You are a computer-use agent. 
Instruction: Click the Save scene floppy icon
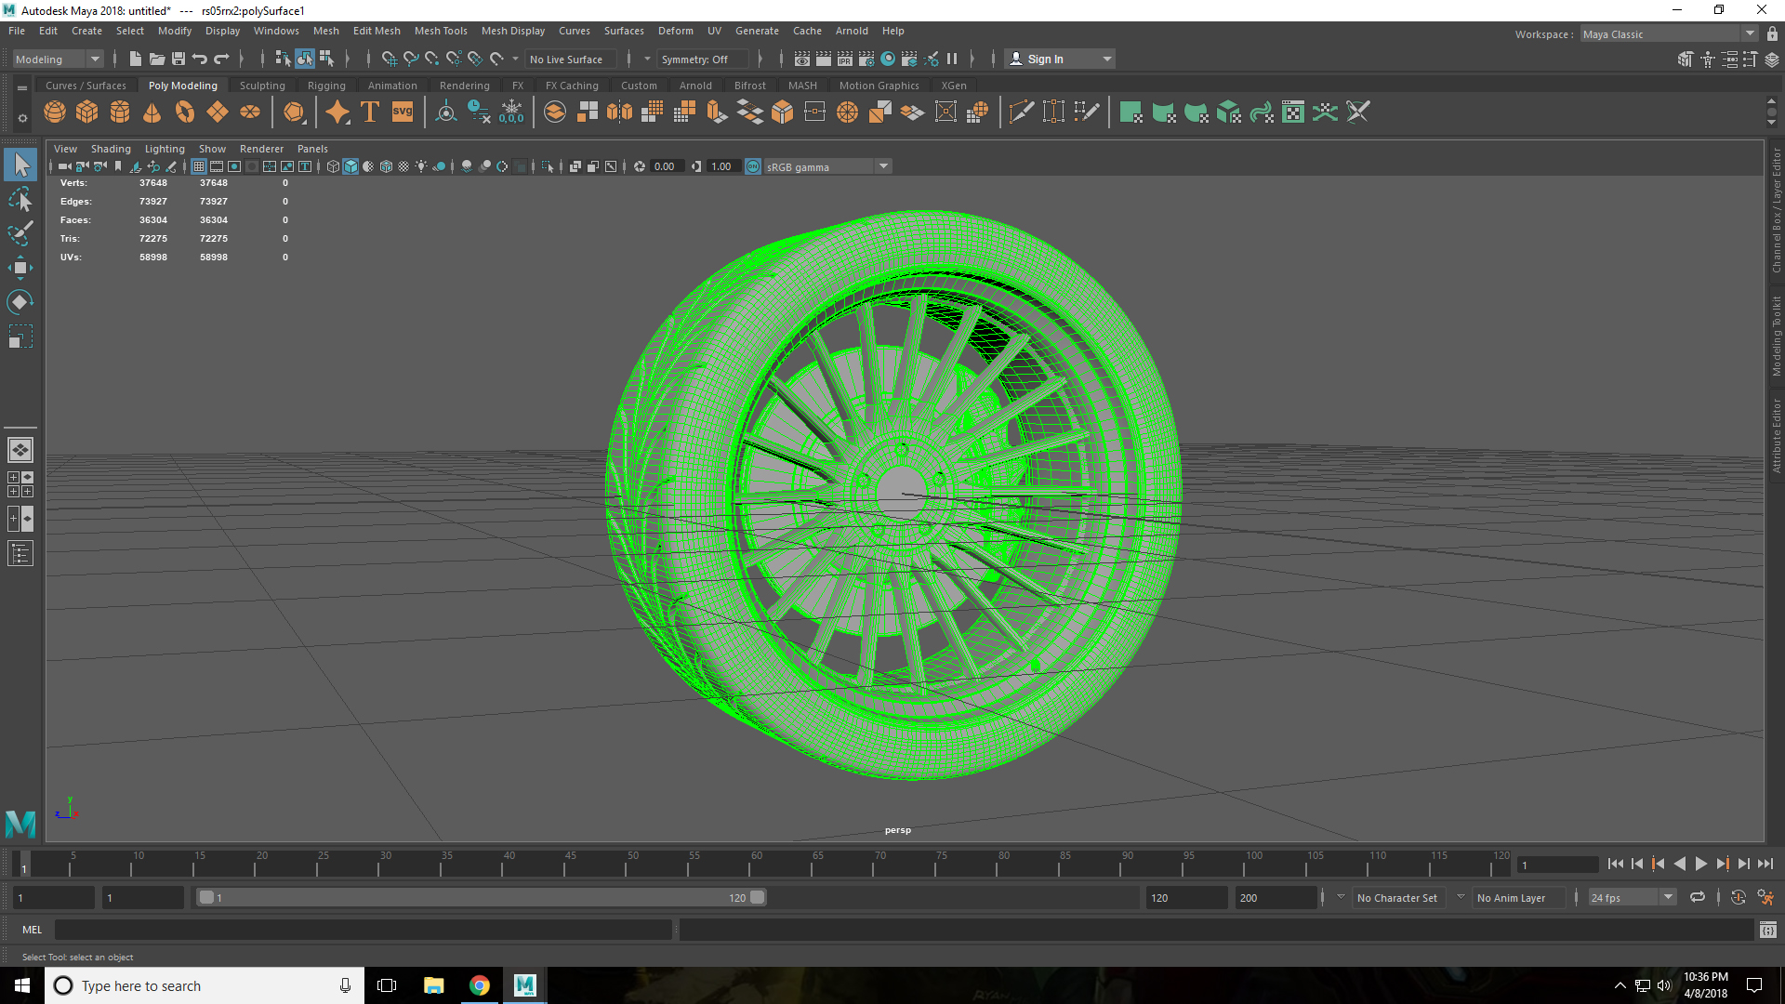(x=178, y=59)
